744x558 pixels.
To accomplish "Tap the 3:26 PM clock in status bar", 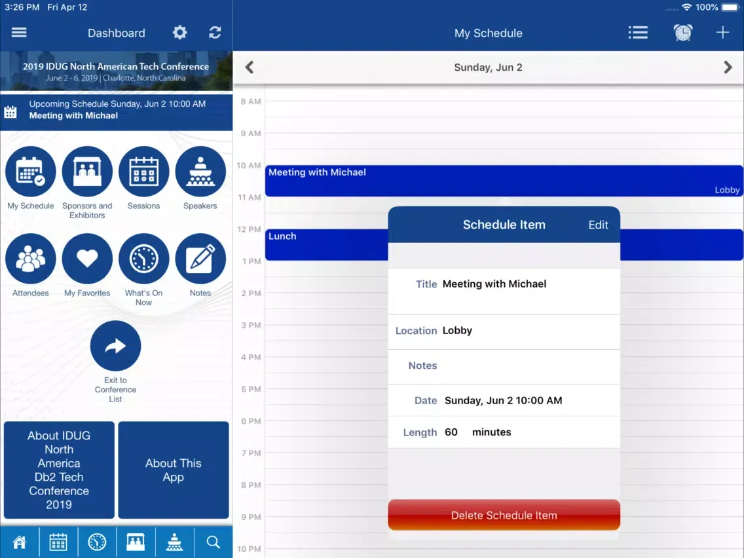I will point(22,7).
